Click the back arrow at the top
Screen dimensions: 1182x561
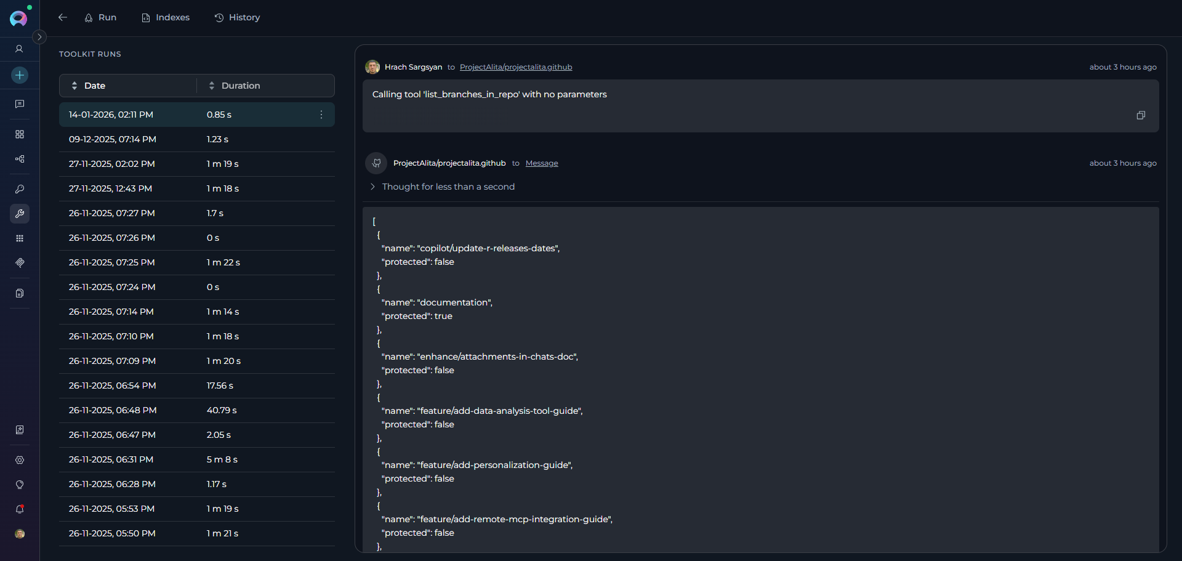tap(63, 17)
